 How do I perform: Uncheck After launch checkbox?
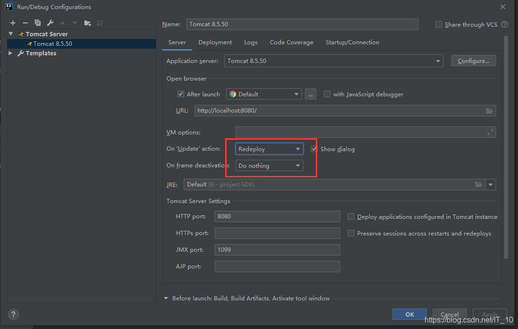(x=181, y=94)
